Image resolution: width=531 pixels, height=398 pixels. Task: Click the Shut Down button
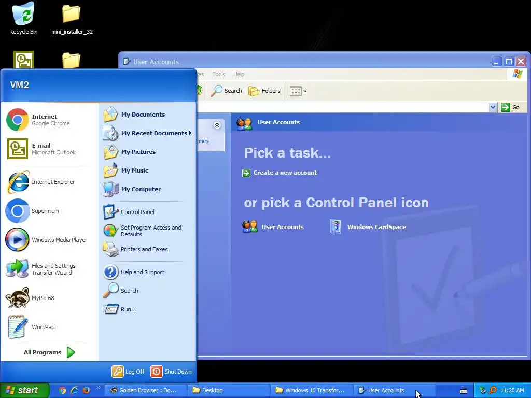pyautogui.click(x=171, y=372)
